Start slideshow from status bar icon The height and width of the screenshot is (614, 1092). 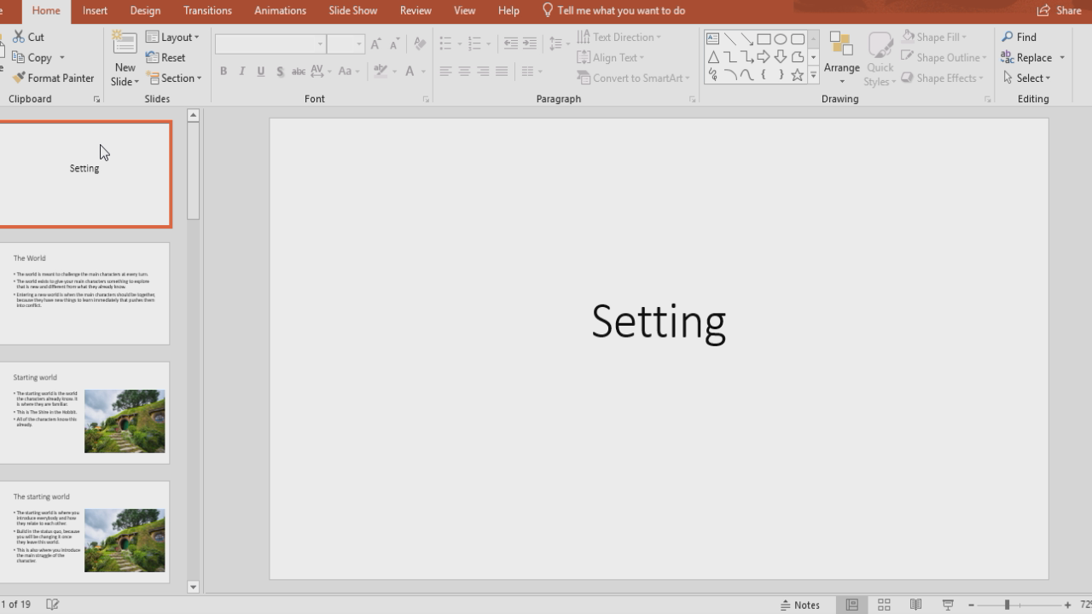point(947,605)
